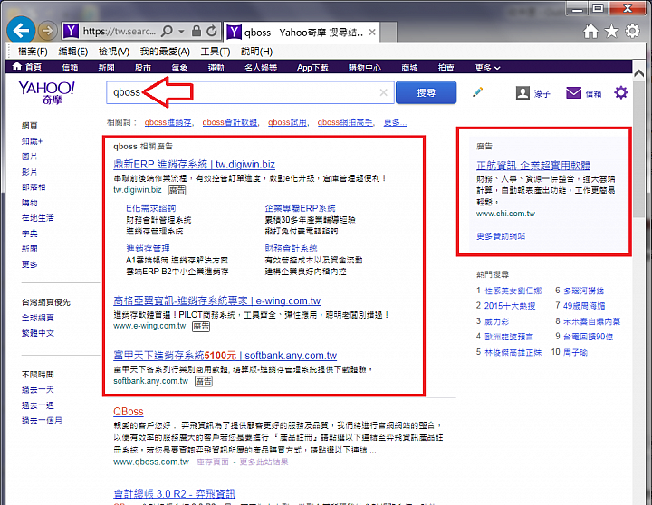Refresh the page with reload icon

[x=212, y=31]
